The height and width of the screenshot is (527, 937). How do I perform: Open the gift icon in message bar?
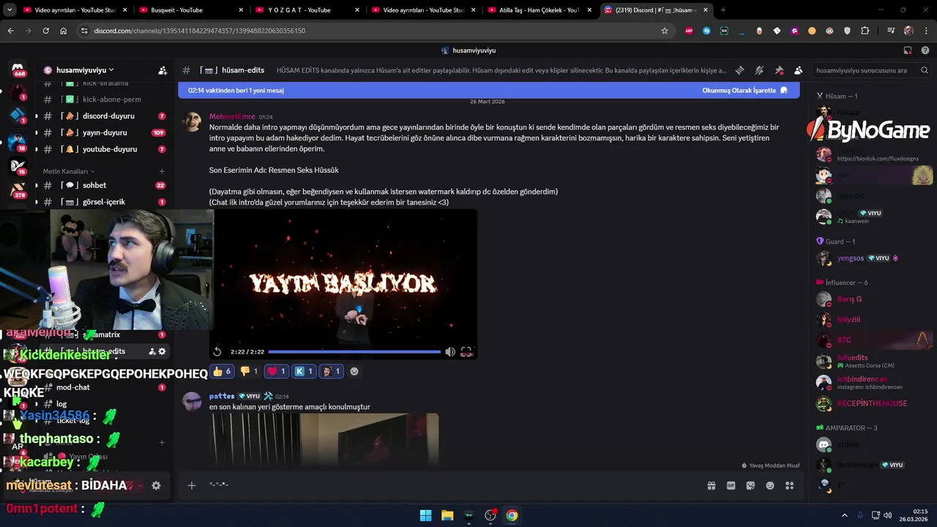click(711, 485)
